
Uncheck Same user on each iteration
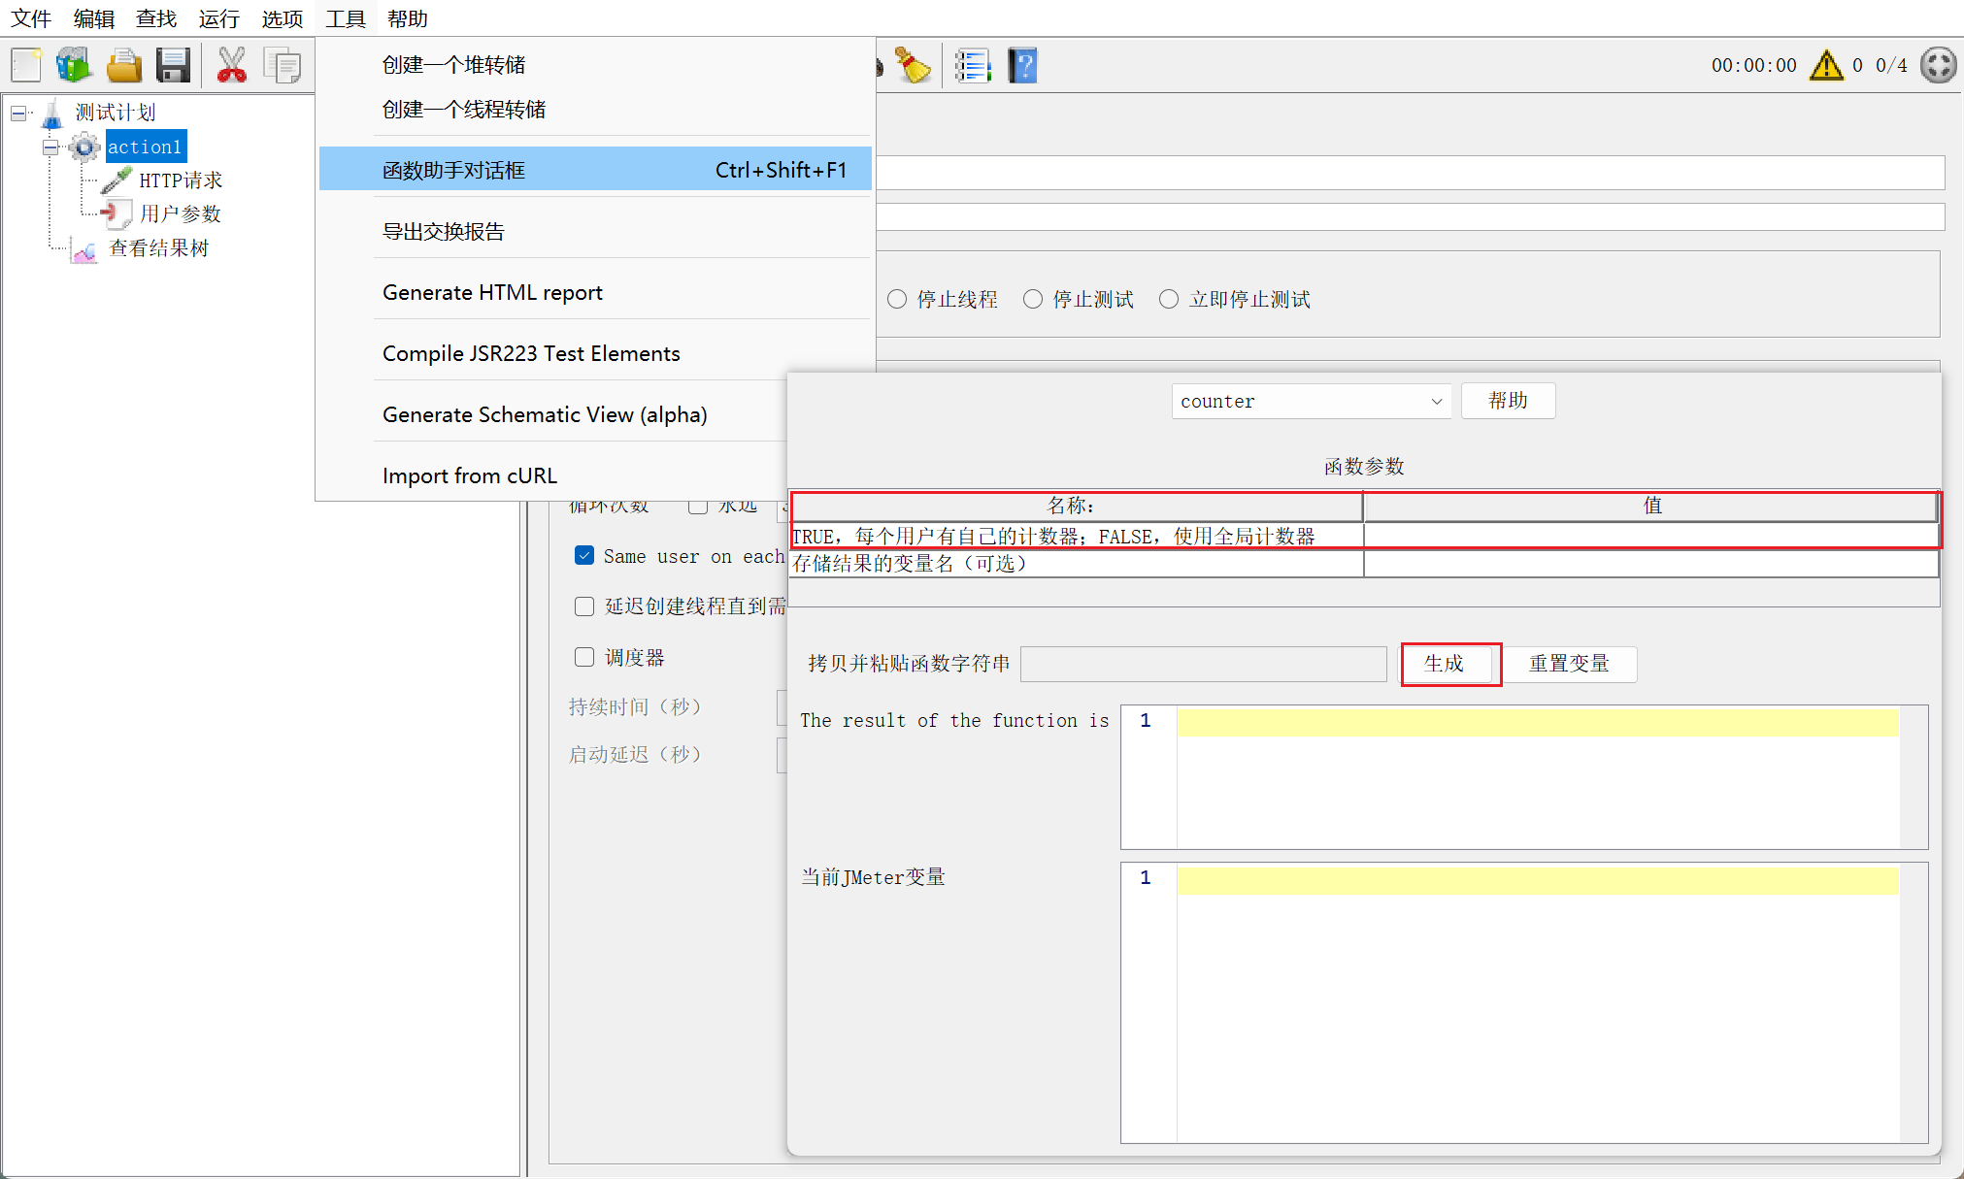pyautogui.click(x=584, y=556)
